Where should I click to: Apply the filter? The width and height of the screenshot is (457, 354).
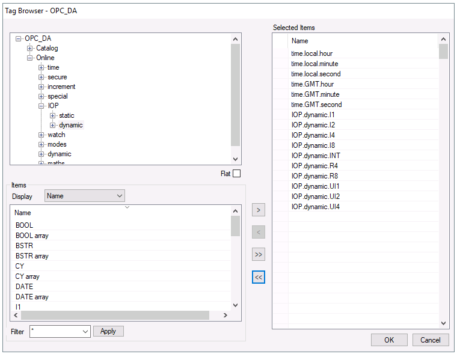click(108, 331)
